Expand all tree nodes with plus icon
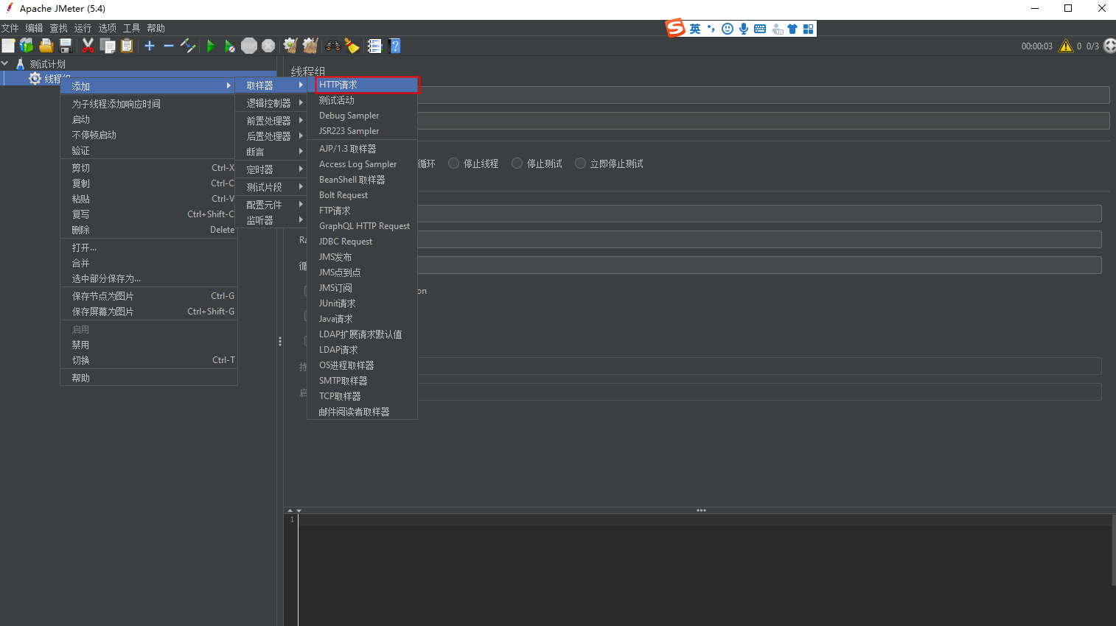Image resolution: width=1116 pixels, height=626 pixels. [150, 46]
